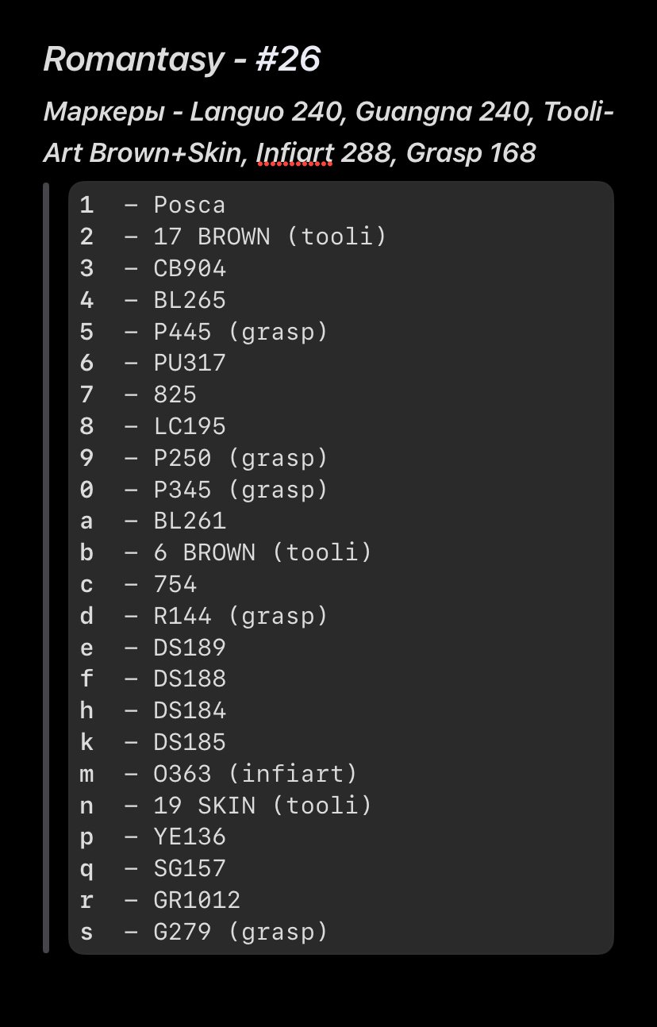This screenshot has height=1027, width=657.
Task: Click the YE136 entry
Action: (x=152, y=837)
